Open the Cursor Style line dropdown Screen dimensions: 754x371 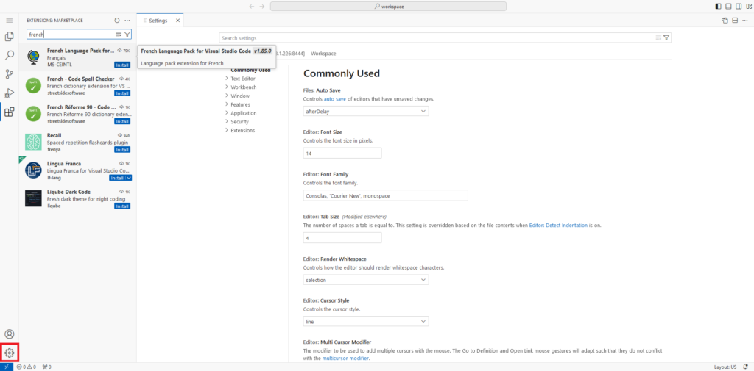click(366, 321)
